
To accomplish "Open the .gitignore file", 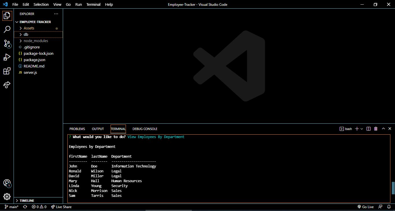I will (x=38, y=47).
